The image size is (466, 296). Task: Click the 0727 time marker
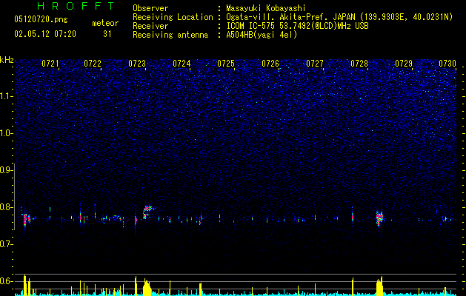click(x=315, y=63)
